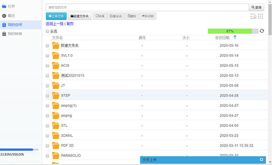This screenshot has height=165, width=272.
Task: Click the 查询 search button
Action: pos(256,7)
